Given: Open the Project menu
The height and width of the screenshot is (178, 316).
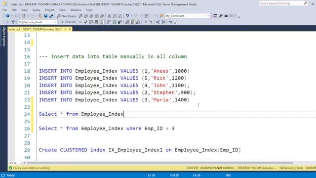Looking at the screenshot, I should 49,10.
